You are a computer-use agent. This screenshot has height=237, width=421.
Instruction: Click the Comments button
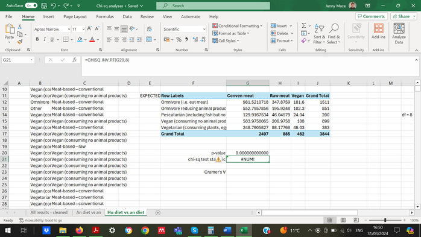pos(372,16)
